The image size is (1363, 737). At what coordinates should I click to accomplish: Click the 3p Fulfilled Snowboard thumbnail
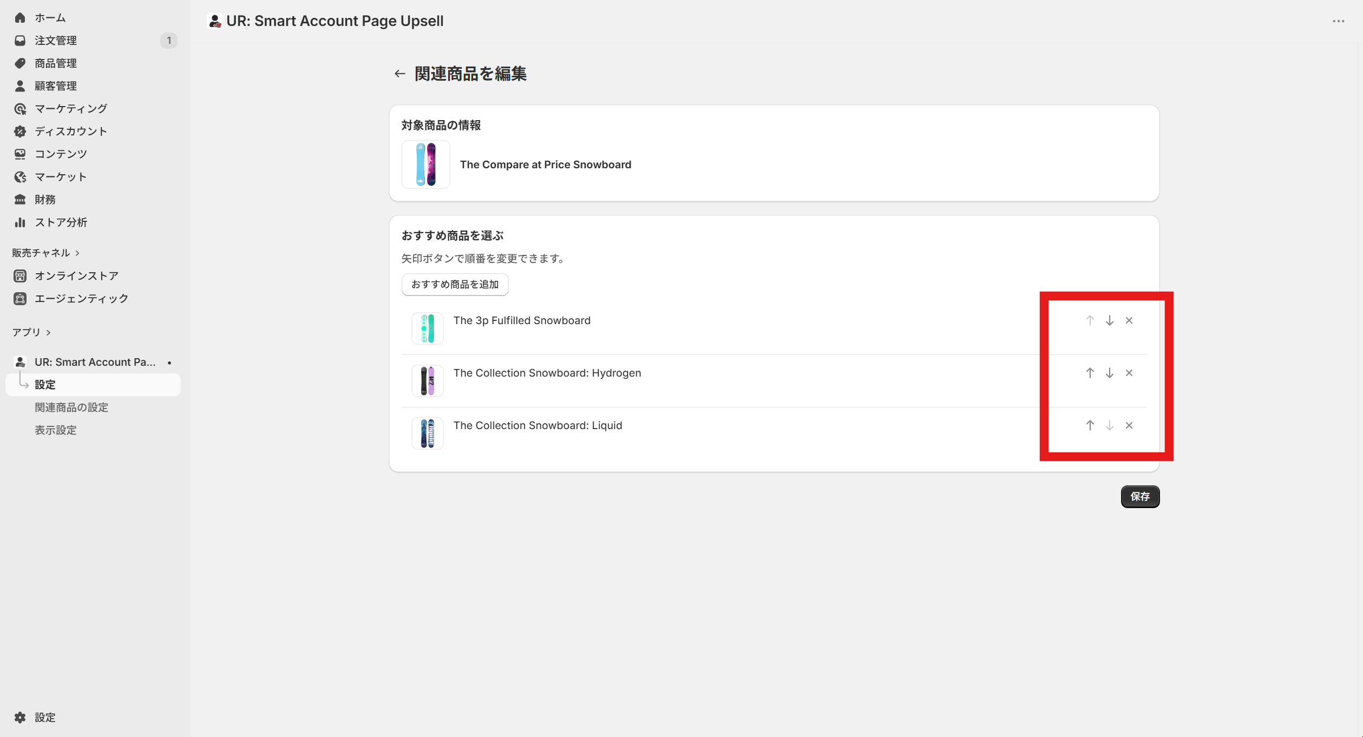[428, 328]
